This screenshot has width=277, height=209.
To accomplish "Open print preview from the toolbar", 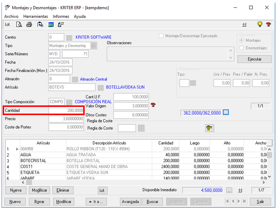I will pos(19,25).
